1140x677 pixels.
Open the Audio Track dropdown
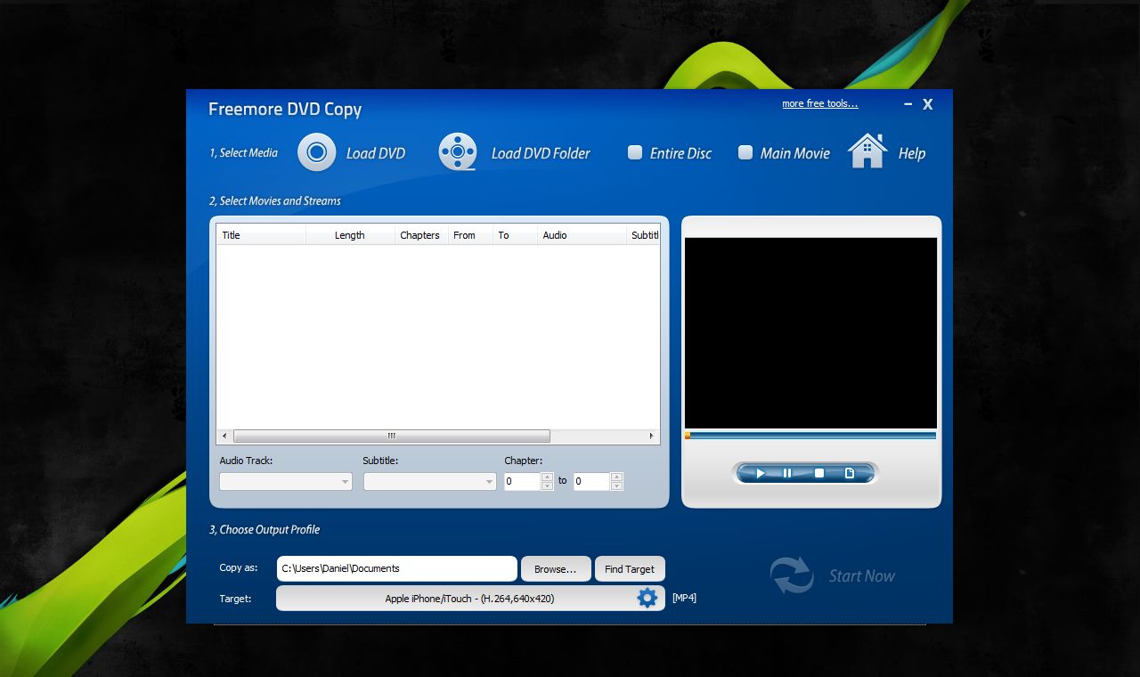[x=286, y=481]
